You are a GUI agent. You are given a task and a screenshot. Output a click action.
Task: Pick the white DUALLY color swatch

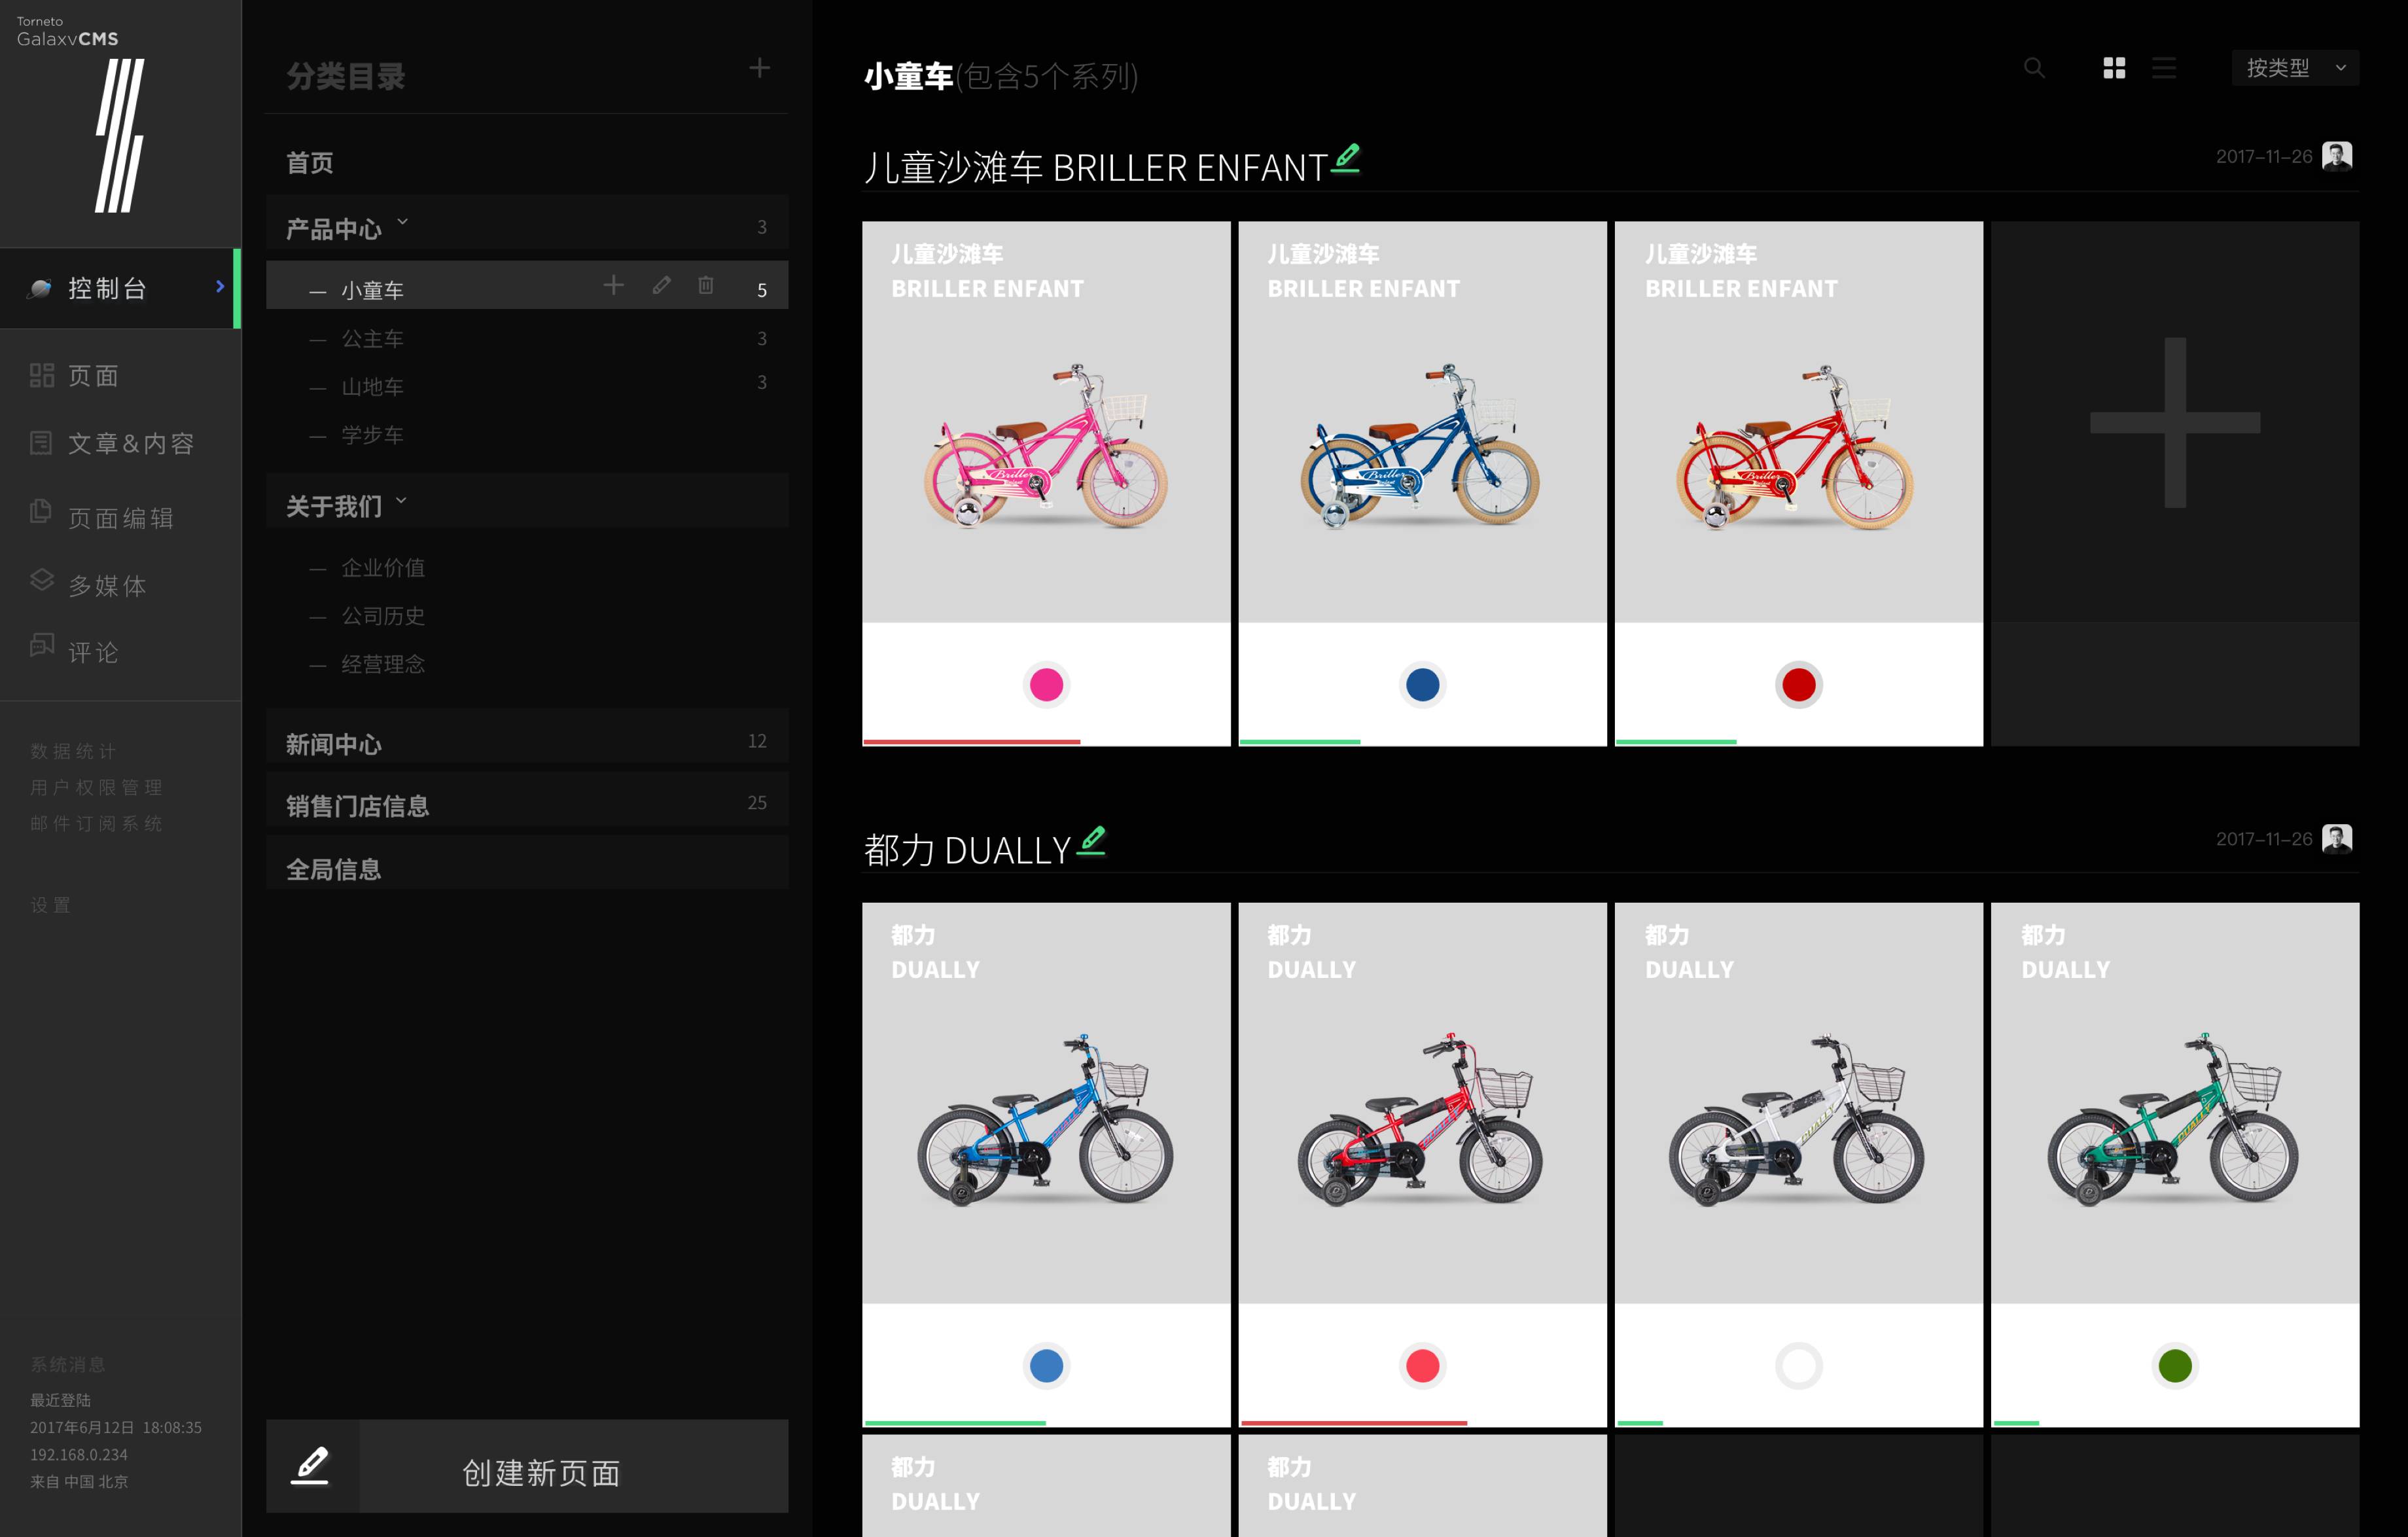[x=1798, y=1365]
